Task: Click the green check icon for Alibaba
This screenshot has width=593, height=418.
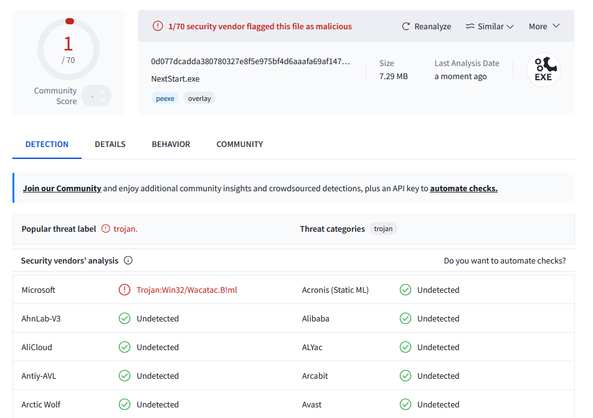Action: point(406,318)
